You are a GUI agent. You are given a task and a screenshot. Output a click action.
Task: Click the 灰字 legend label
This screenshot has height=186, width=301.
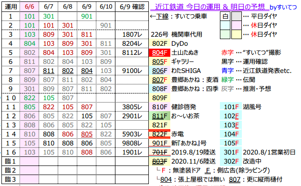pos(228,89)
